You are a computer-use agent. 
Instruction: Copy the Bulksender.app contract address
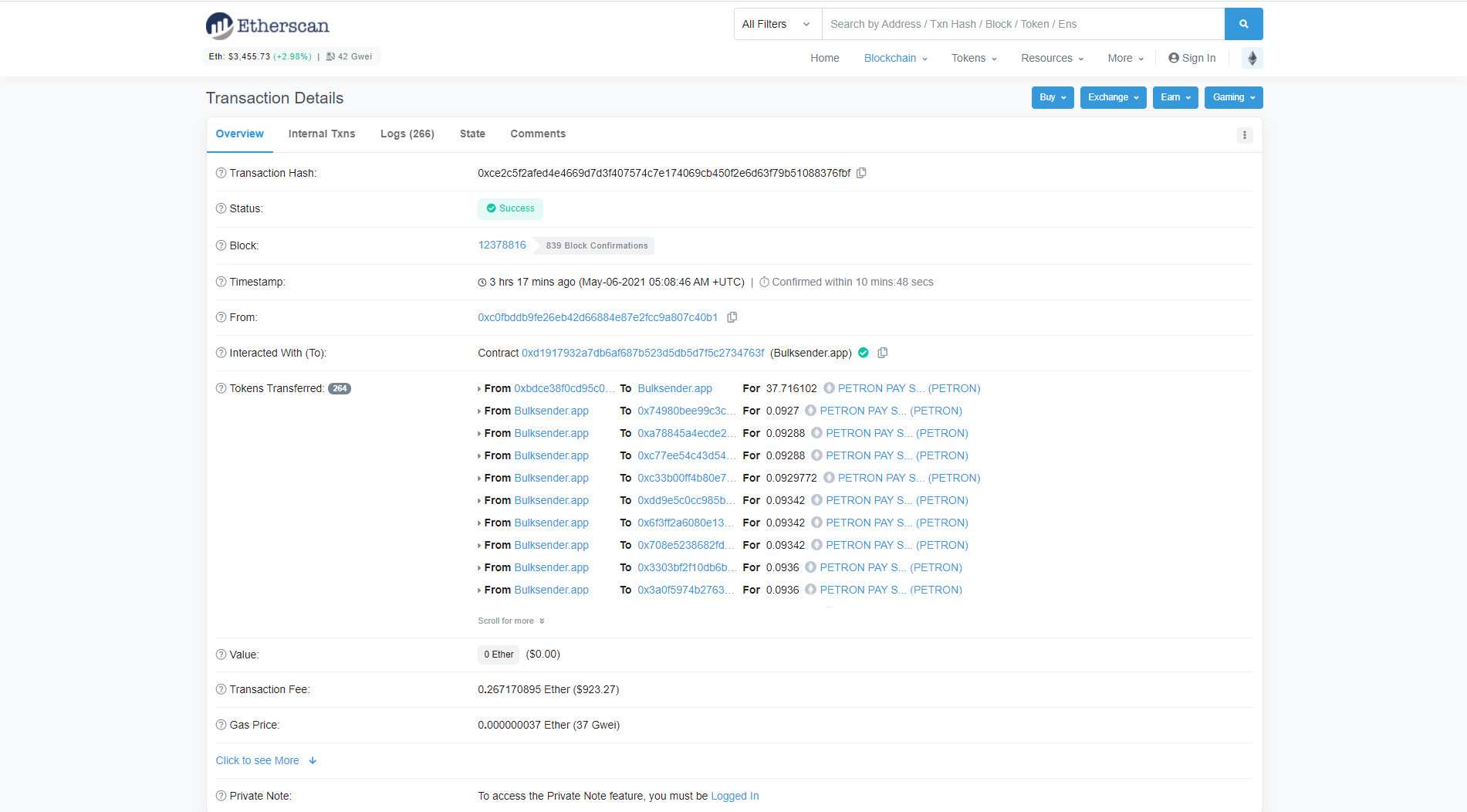[882, 353]
